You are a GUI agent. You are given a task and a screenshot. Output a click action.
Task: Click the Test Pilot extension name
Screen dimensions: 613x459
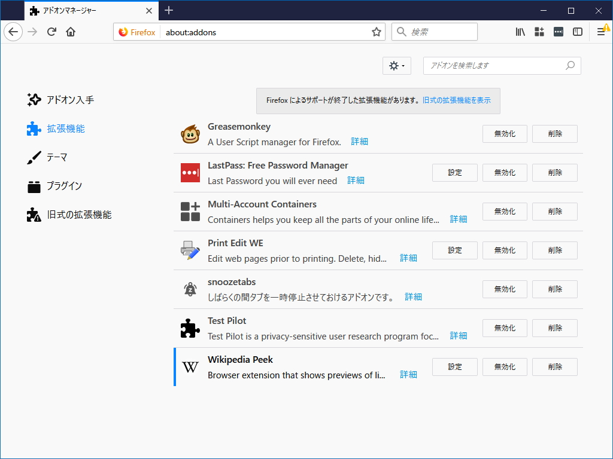(227, 321)
